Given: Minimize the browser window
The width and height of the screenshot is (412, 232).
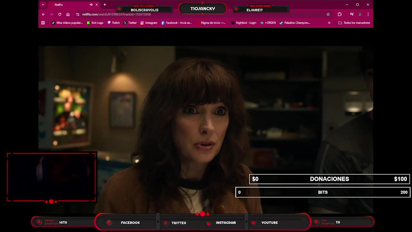Looking at the screenshot, I should click(x=347, y=5).
